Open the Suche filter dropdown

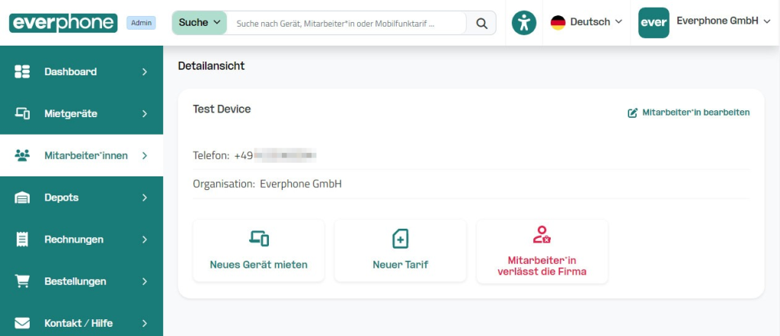200,23
